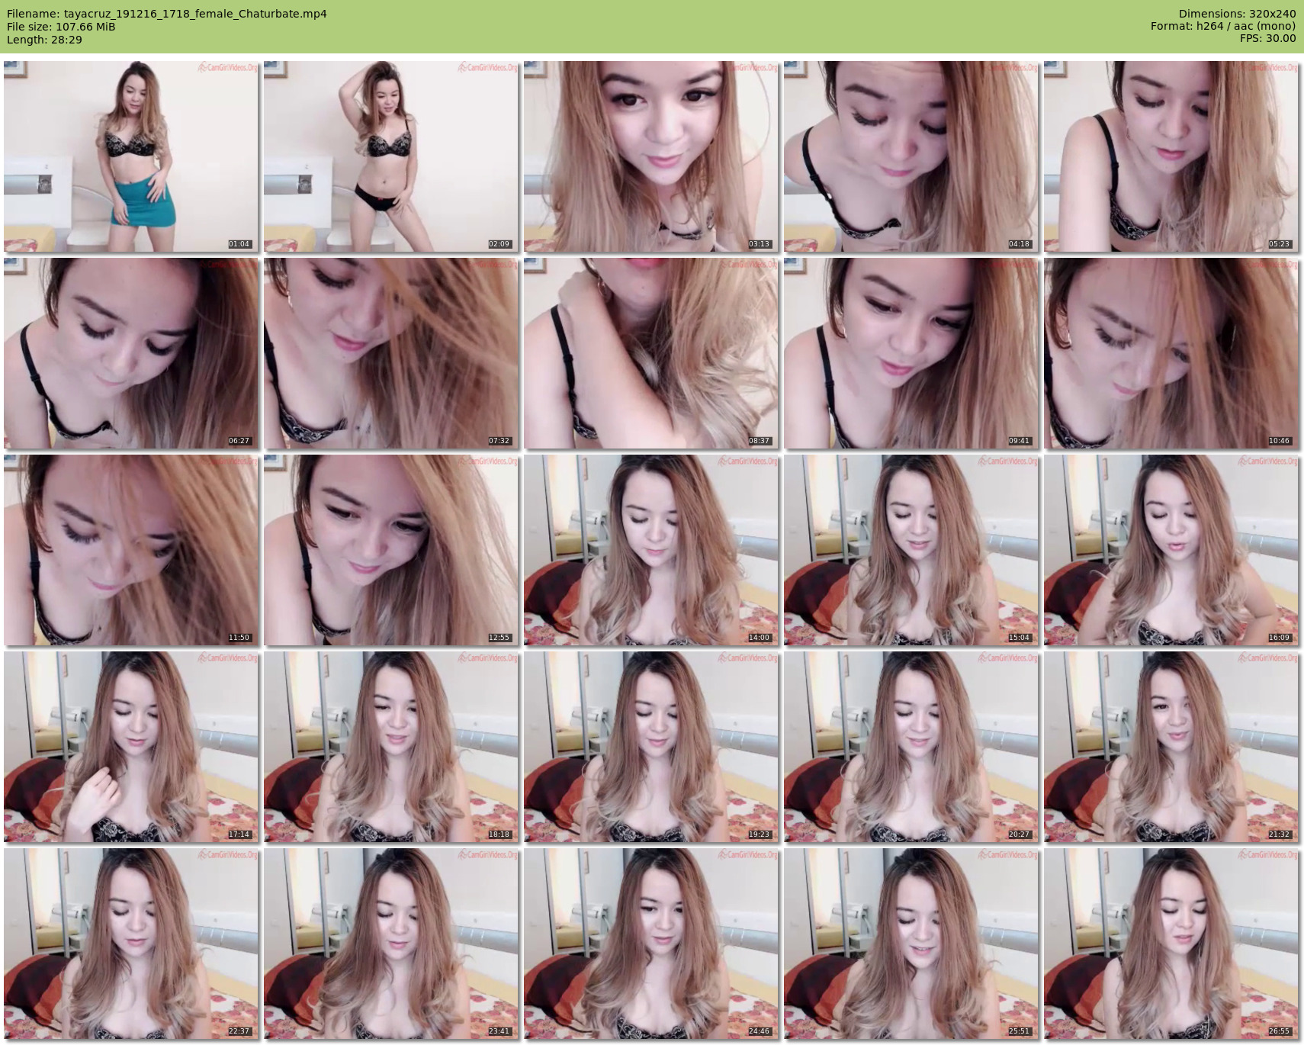This screenshot has width=1304, height=1045.
Task: Choose the frame at timestamp 17:14
Action: pyautogui.click(x=131, y=747)
